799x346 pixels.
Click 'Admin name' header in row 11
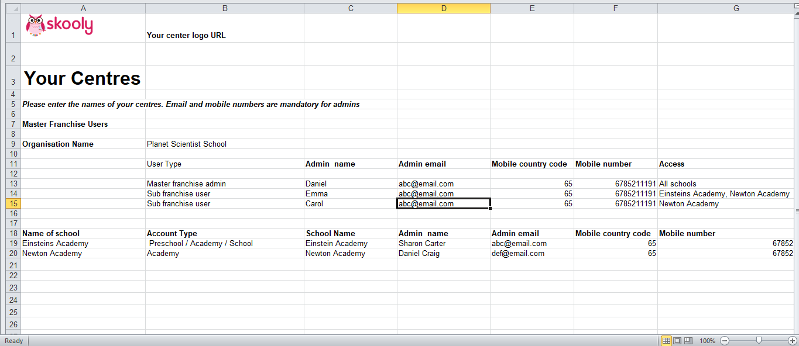click(x=351, y=164)
